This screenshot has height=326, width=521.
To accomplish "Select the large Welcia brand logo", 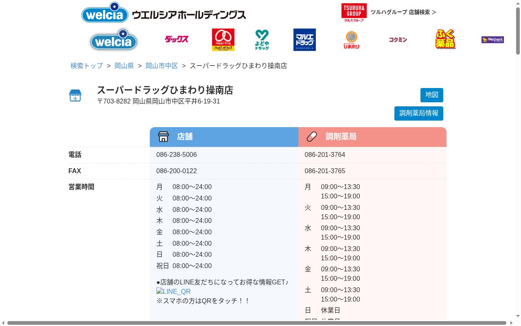I will [114, 40].
